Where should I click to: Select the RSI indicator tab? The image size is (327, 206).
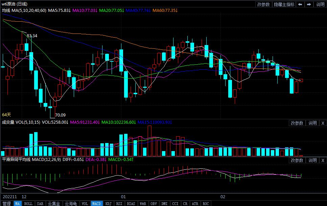point(119,204)
